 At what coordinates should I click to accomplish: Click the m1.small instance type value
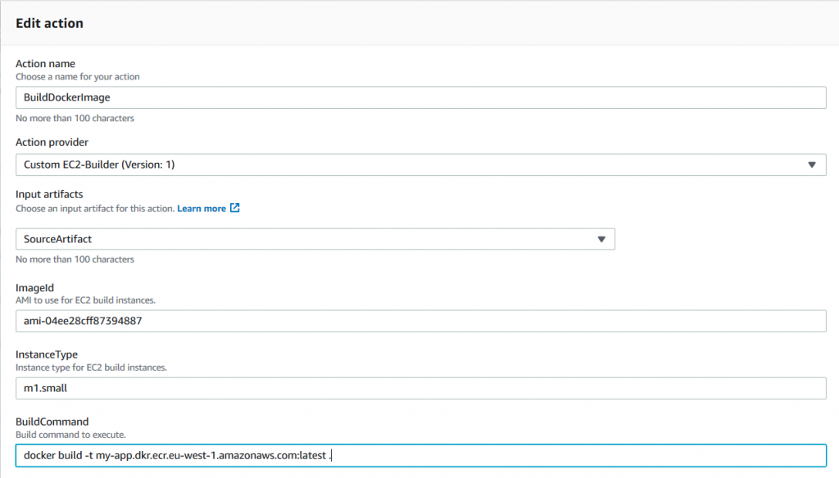coord(46,388)
